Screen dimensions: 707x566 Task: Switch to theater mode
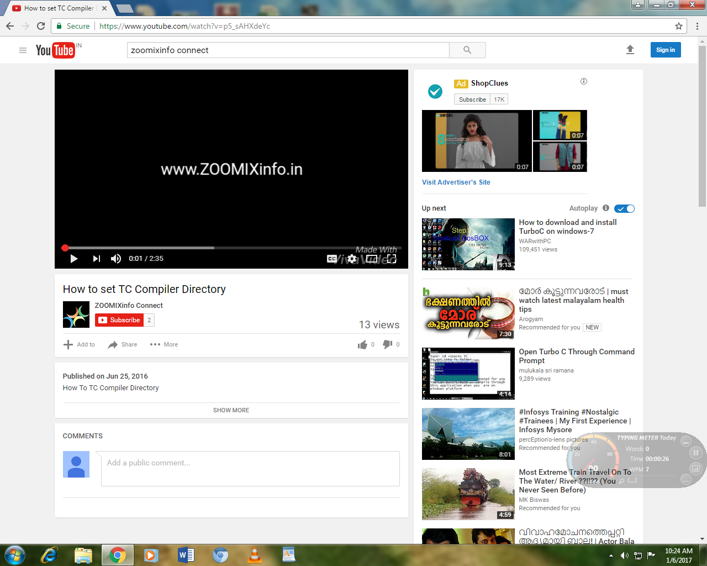372,259
